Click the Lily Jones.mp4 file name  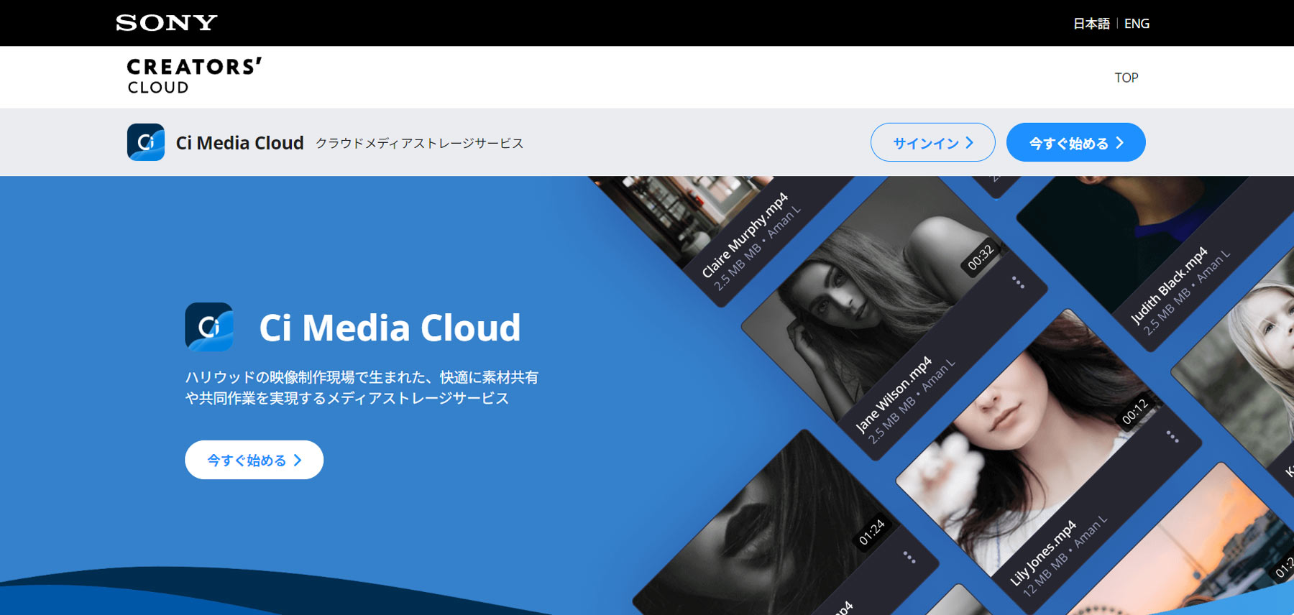click(1043, 552)
